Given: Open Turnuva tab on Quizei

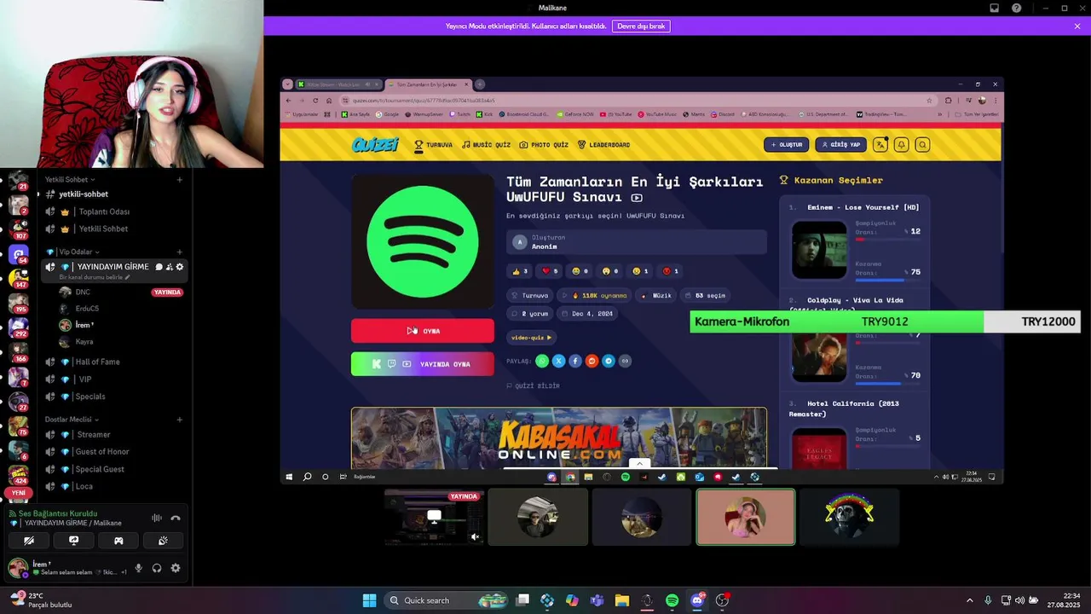Looking at the screenshot, I should pos(433,145).
